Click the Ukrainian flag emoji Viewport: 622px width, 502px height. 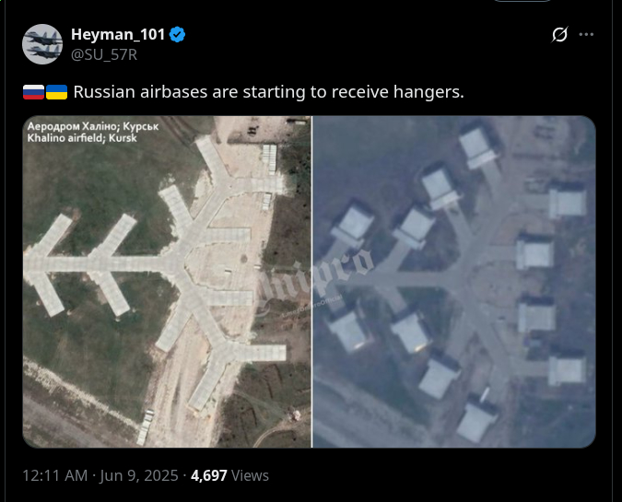tap(57, 92)
